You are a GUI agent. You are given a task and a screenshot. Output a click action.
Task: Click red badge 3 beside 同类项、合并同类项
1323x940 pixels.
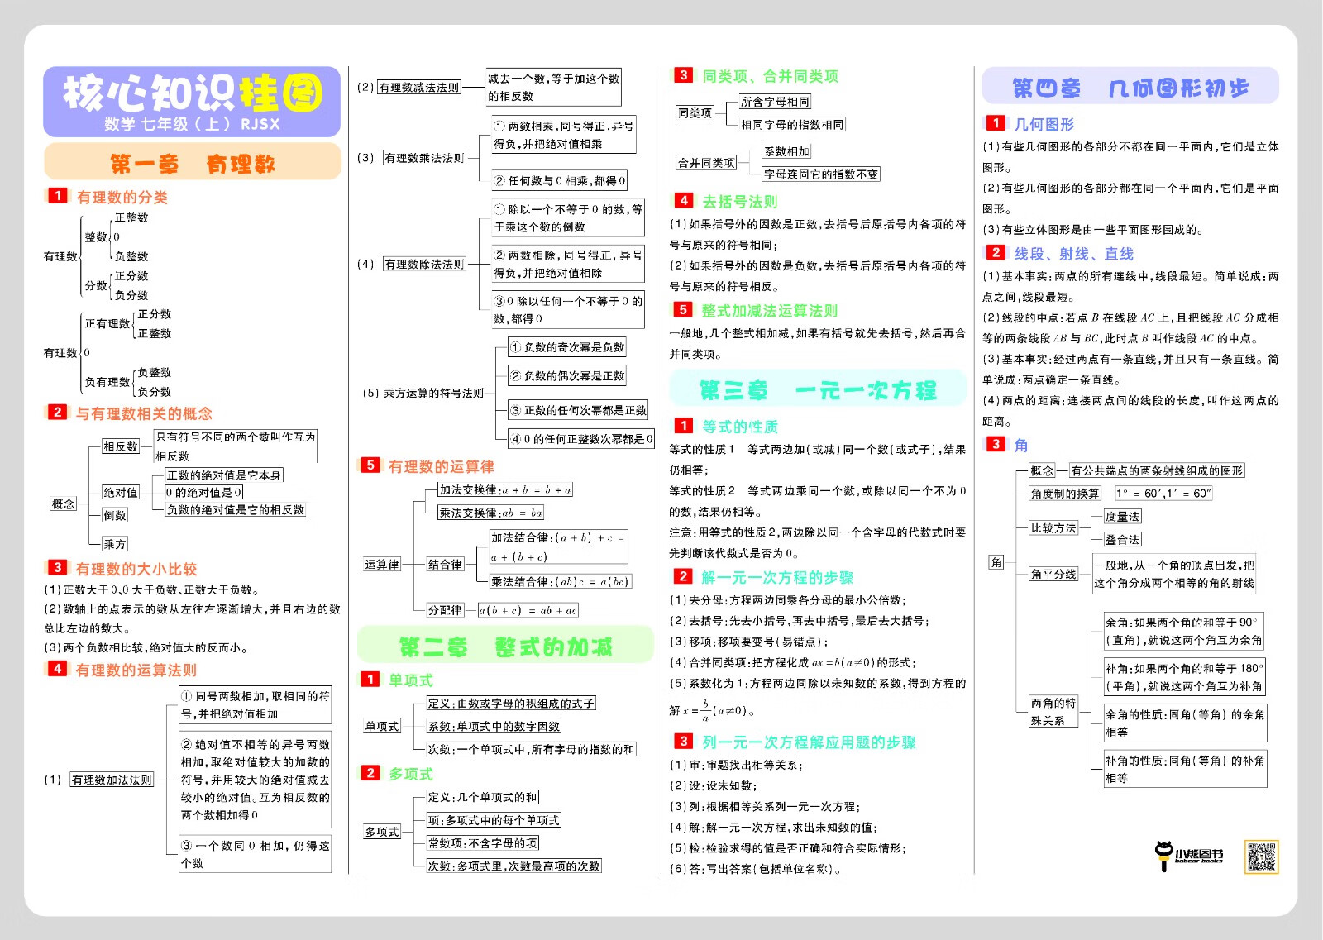(x=683, y=75)
